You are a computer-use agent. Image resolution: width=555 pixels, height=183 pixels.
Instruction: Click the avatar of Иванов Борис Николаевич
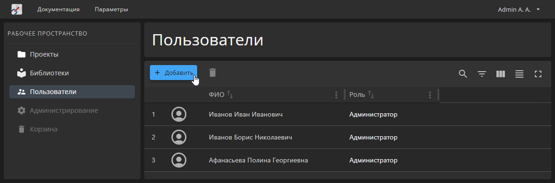(x=179, y=137)
